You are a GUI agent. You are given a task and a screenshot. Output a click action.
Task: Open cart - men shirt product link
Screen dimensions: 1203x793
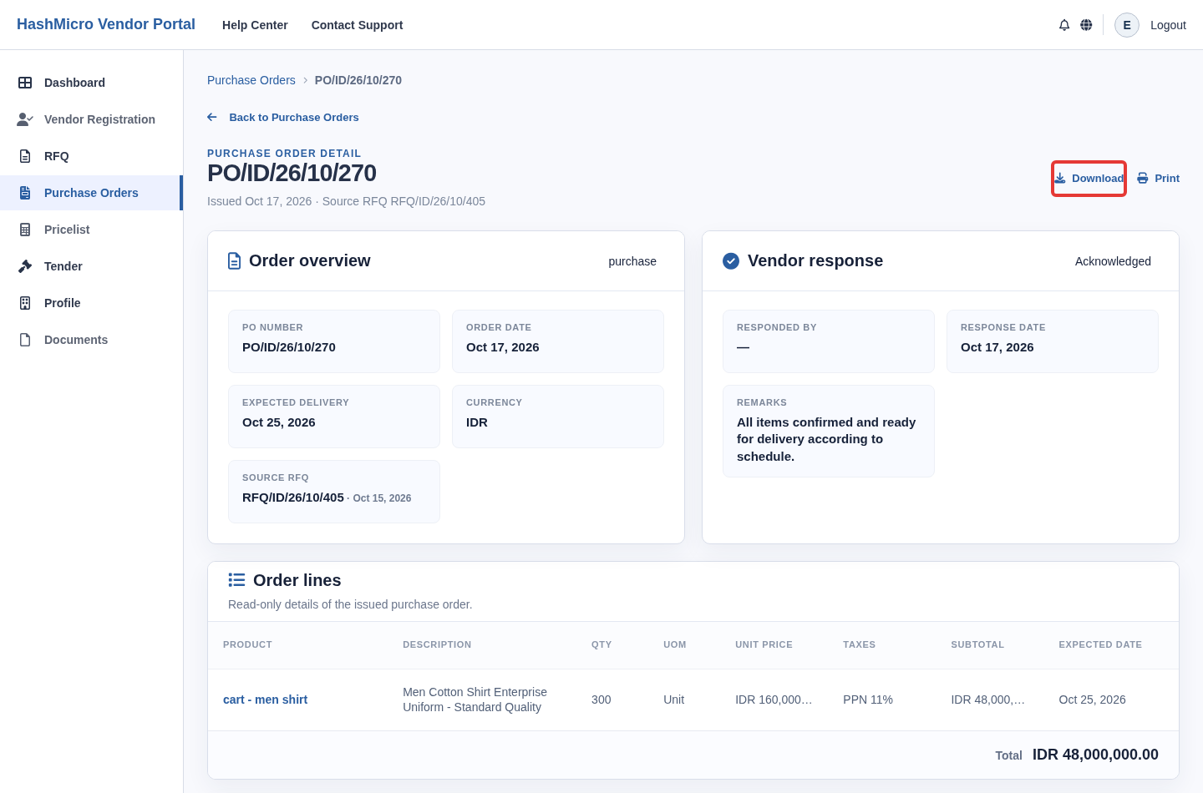[266, 700]
